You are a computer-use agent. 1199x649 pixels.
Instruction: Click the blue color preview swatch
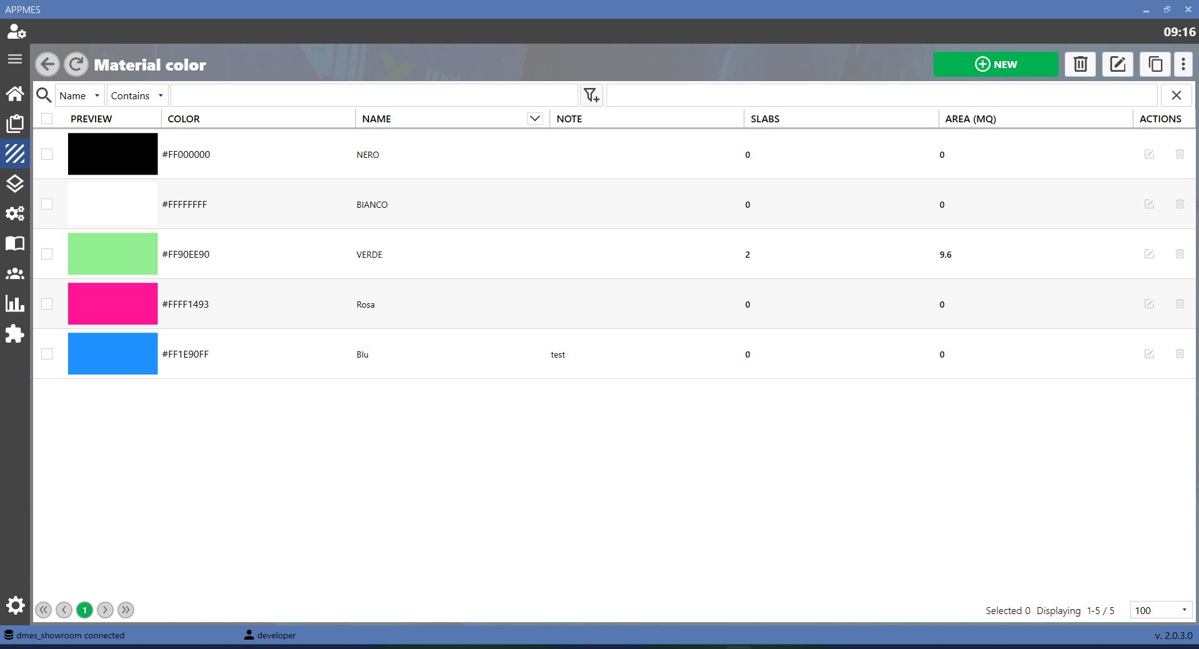point(112,354)
